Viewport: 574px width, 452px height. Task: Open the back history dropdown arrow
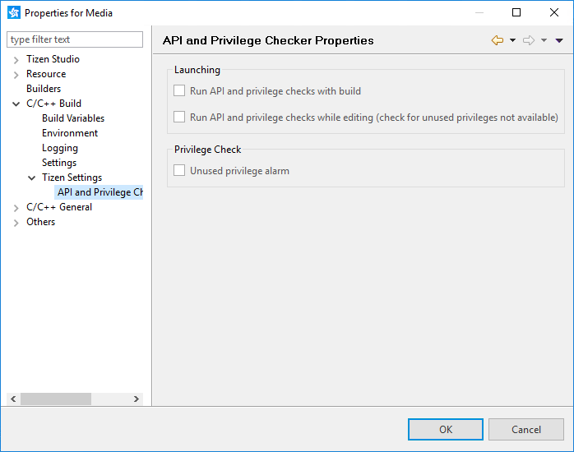coord(512,40)
